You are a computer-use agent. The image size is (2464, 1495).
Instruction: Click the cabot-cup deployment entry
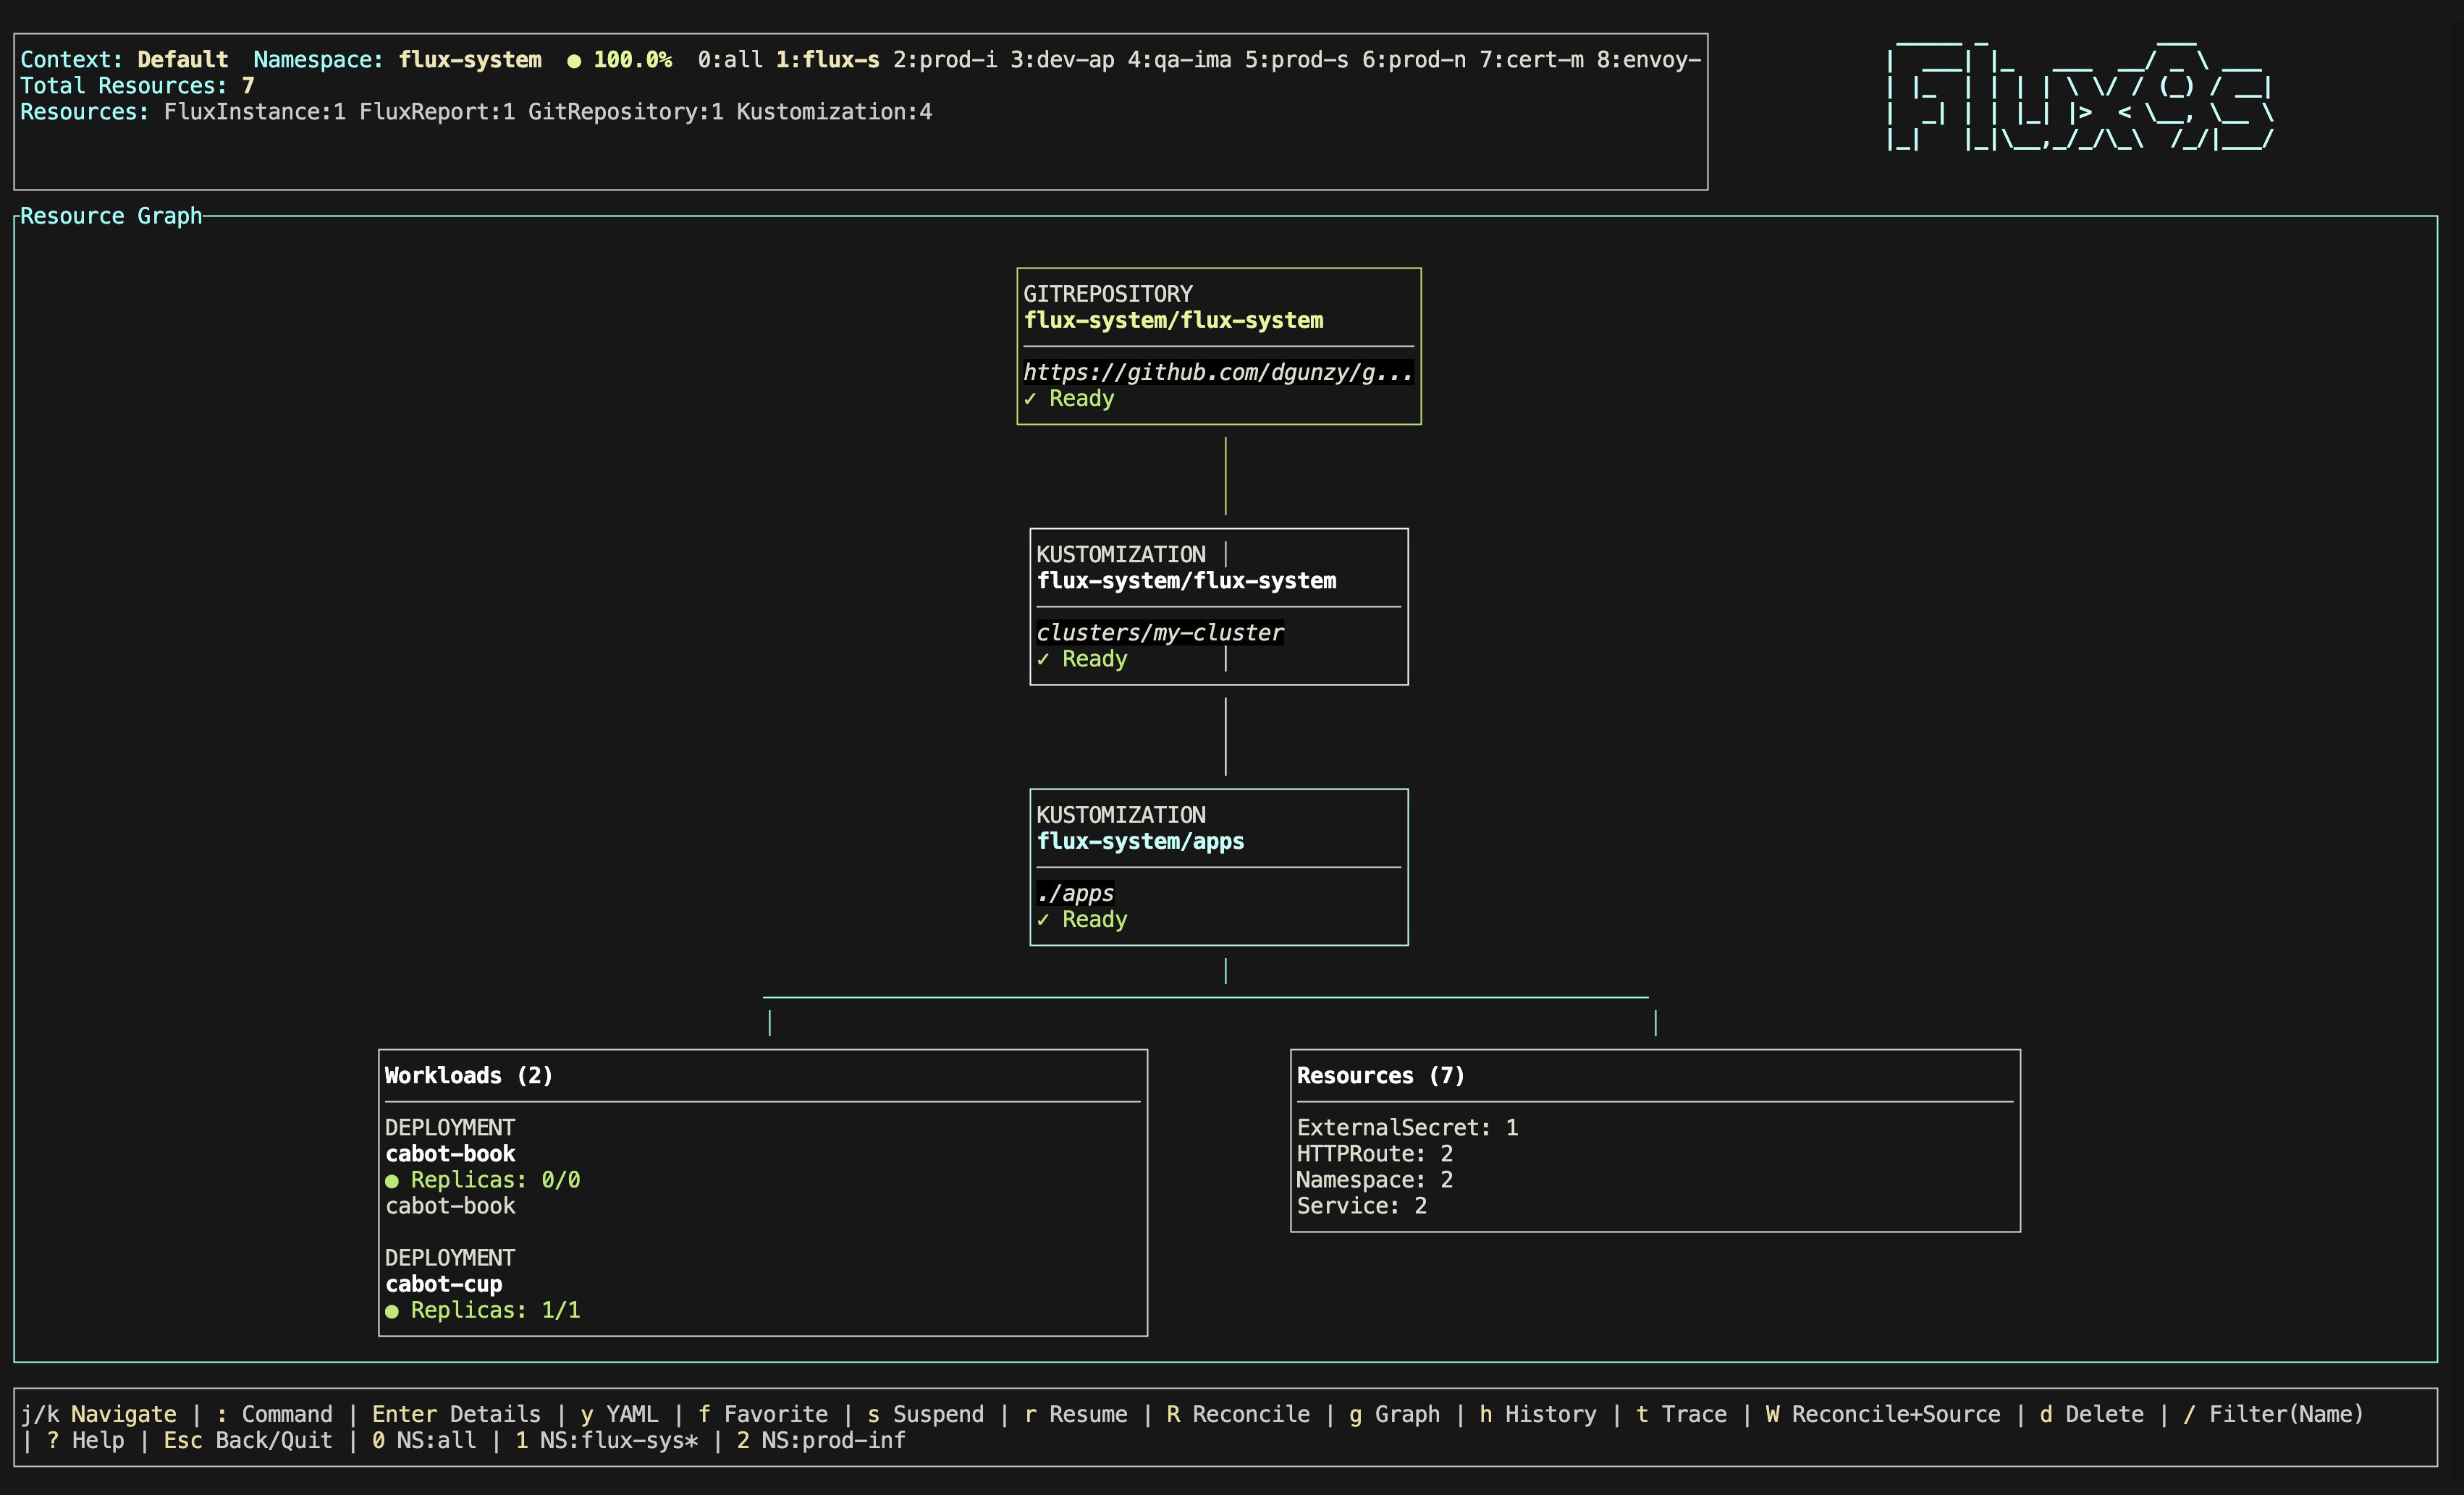(444, 1284)
